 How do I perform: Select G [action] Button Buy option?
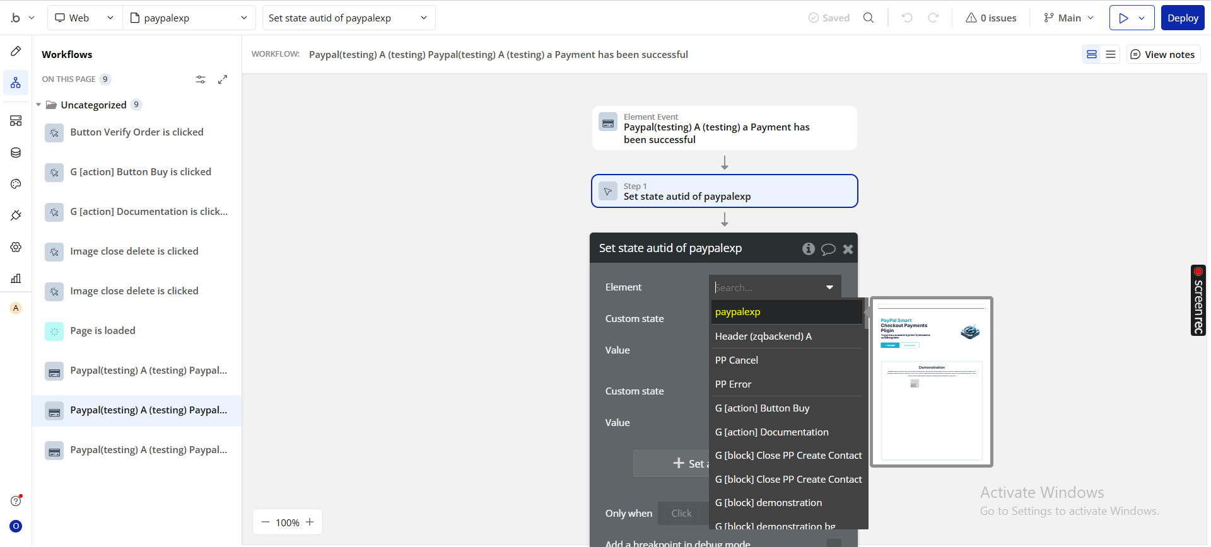point(787,408)
